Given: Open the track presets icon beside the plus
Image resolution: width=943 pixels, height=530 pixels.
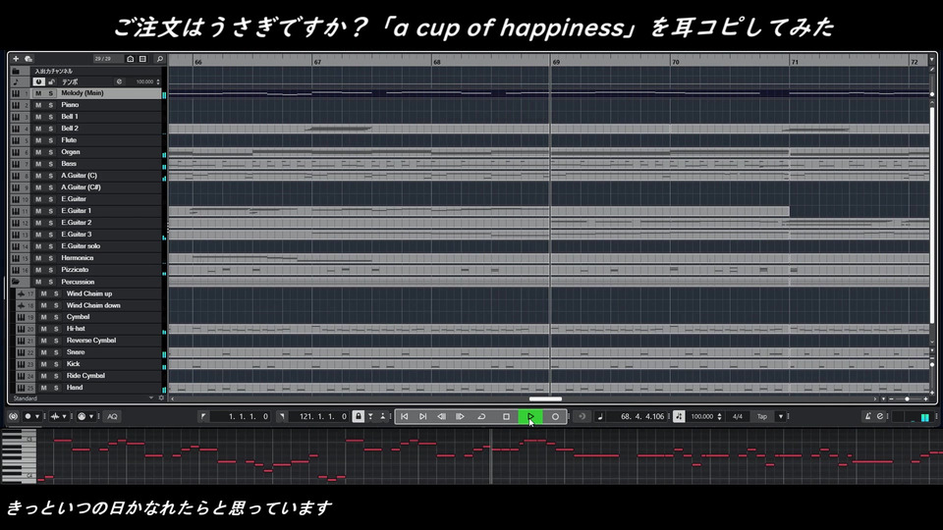Looking at the screenshot, I should [x=28, y=59].
